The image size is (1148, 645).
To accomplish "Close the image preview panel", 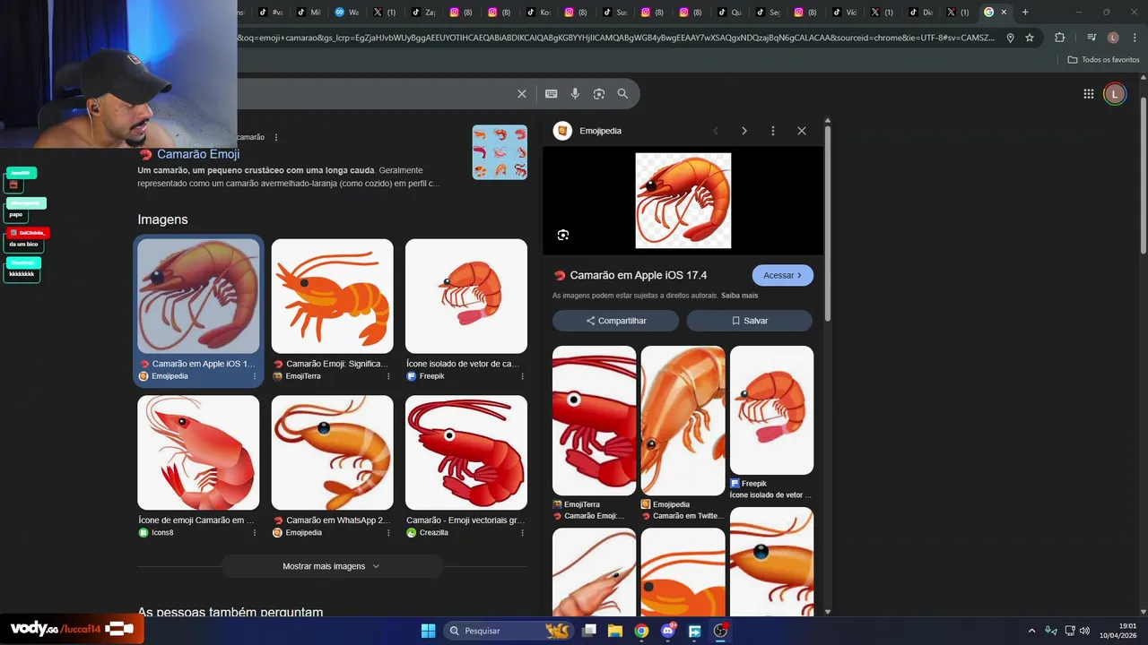I will (802, 131).
